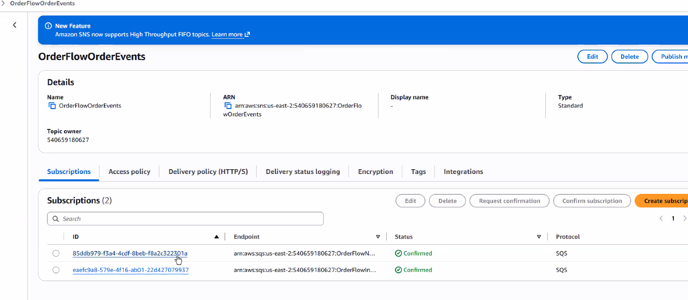Click the Create subscription button
Screen dimensions: 688x300
pos(661,201)
